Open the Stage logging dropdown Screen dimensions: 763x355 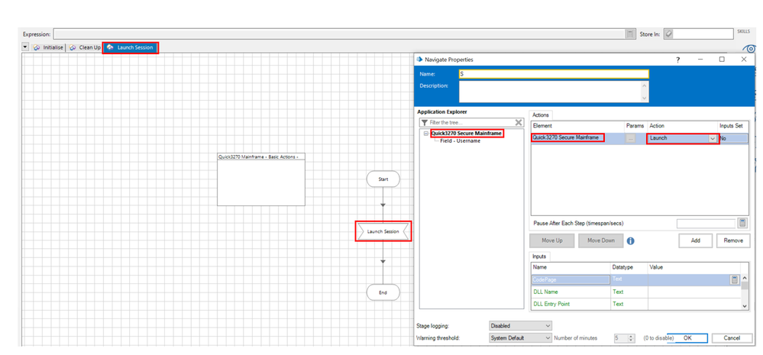click(x=519, y=326)
